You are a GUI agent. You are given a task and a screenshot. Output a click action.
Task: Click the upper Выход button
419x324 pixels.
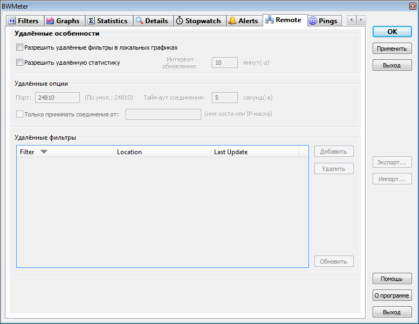[x=392, y=65]
